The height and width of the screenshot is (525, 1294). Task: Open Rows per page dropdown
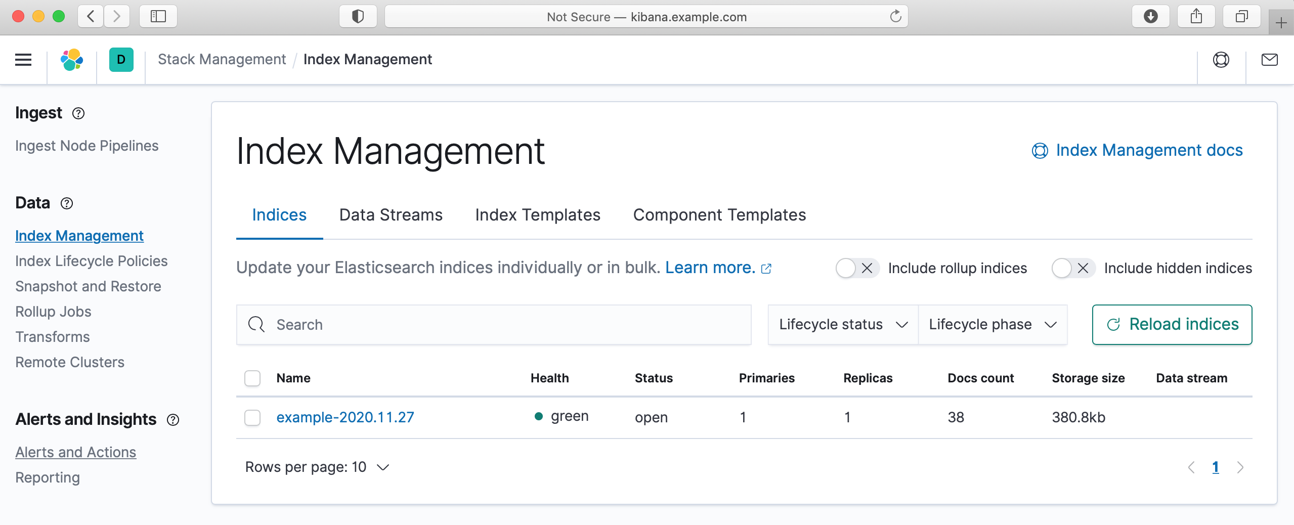(x=317, y=467)
